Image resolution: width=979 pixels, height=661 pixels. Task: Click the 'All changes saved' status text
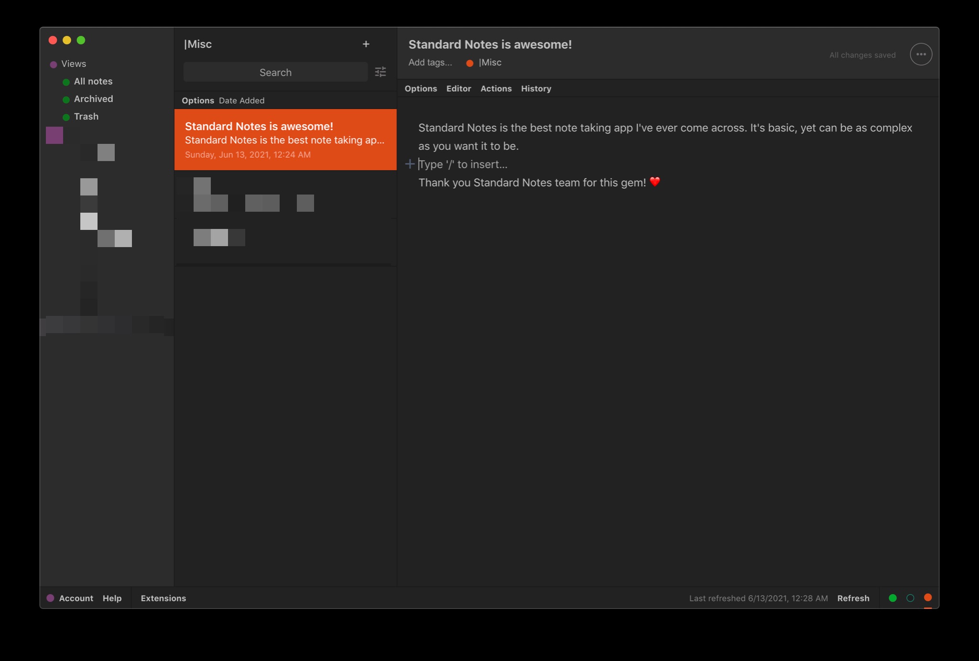[x=862, y=55]
